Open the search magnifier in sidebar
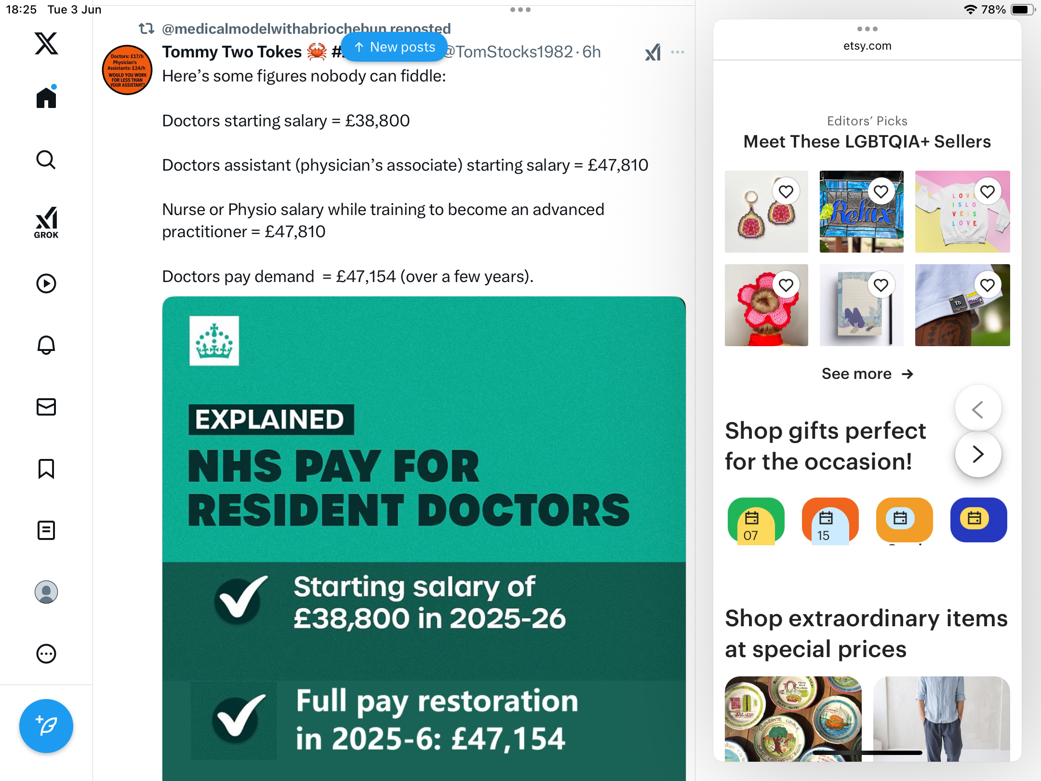Screen dimensions: 1041x781 tap(46, 160)
